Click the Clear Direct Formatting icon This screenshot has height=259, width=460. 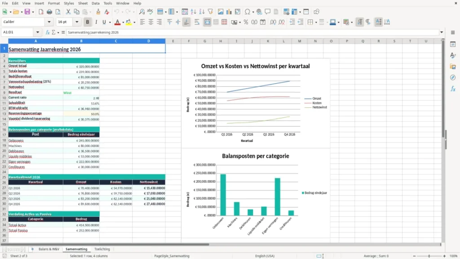[107, 12]
